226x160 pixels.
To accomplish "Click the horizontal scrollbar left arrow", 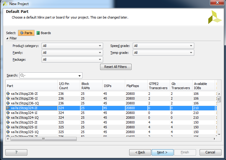I will (x=8, y=139).
